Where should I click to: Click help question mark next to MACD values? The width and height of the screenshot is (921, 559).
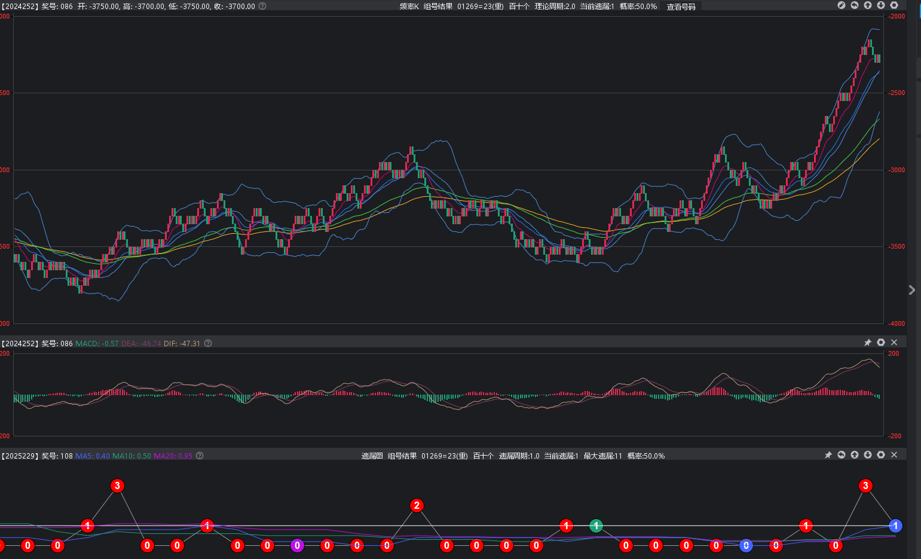click(208, 343)
